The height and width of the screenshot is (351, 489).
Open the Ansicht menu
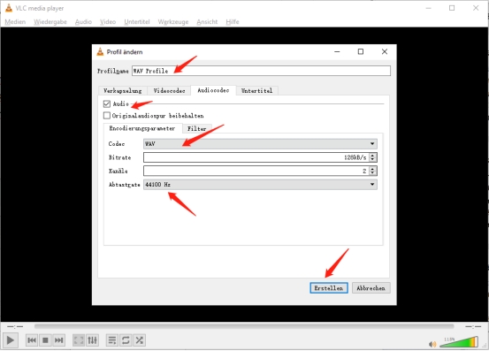pyautogui.click(x=207, y=22)
